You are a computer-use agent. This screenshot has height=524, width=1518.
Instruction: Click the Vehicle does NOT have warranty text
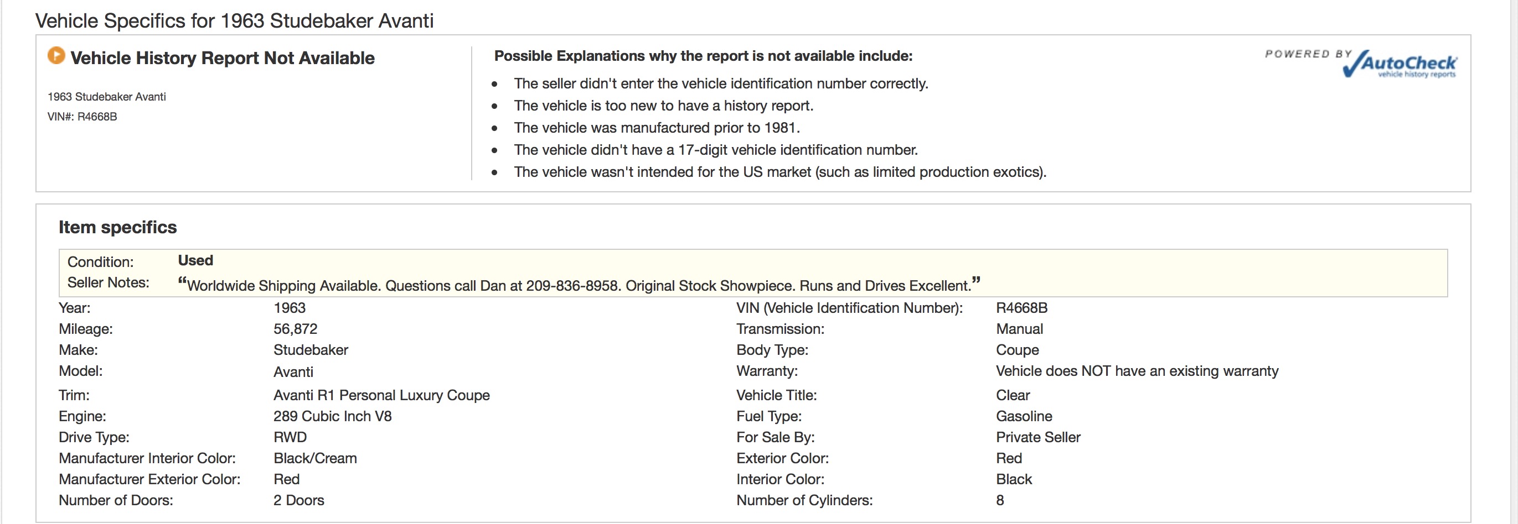tap(1137, 371)
